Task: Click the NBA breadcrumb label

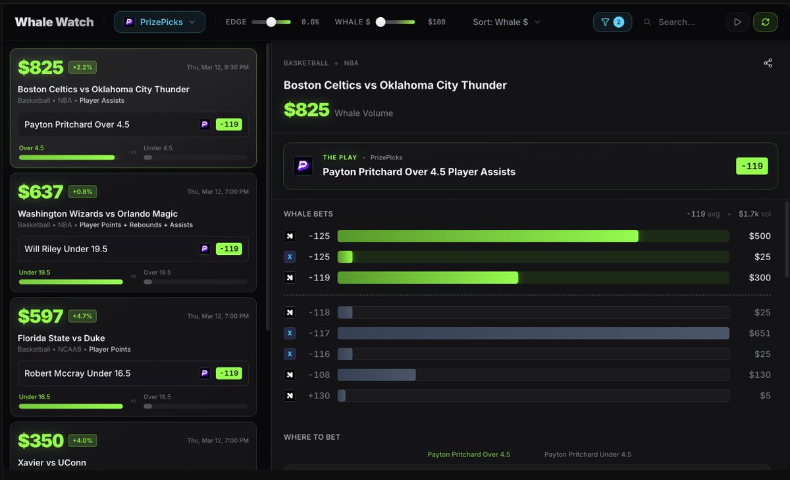Action: tap(352, 63)
